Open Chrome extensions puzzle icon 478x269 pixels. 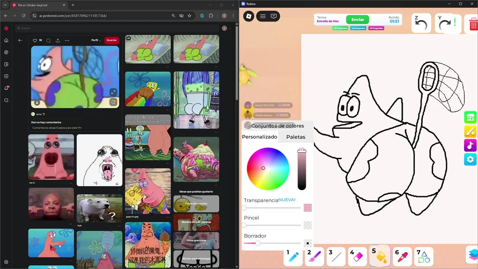click(x=211, y=16)
